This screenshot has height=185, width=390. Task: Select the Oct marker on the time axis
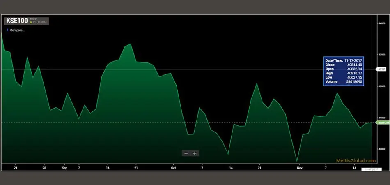tap(173, 168)
